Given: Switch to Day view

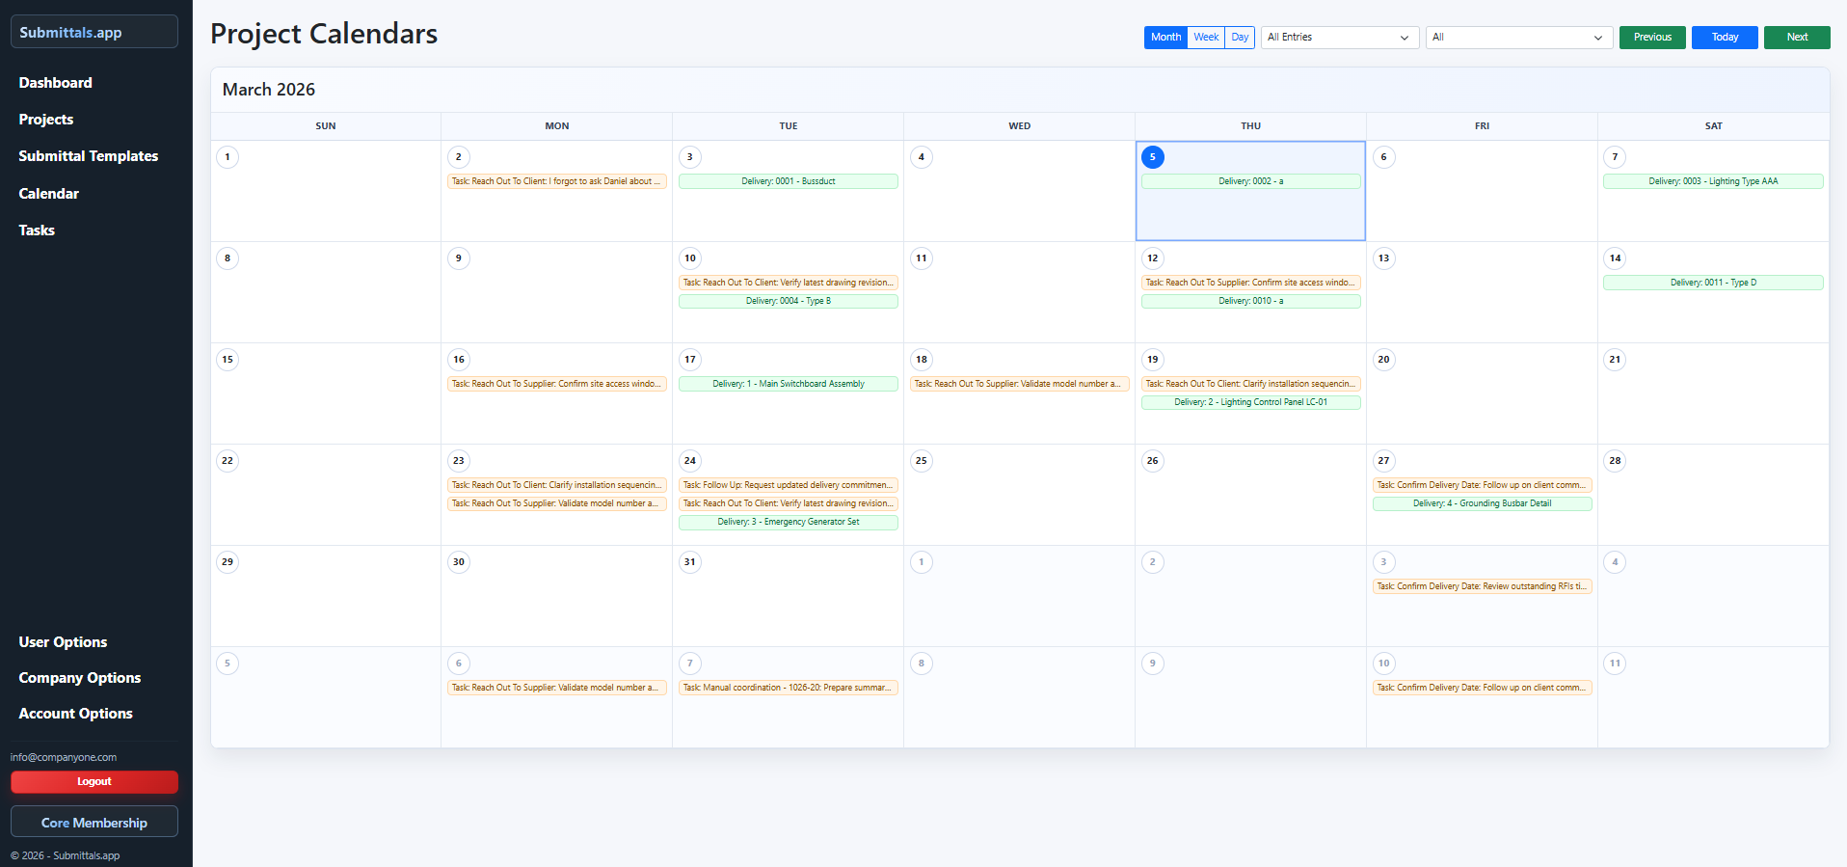Looking at the screenshot, I should click(1240, 38).
